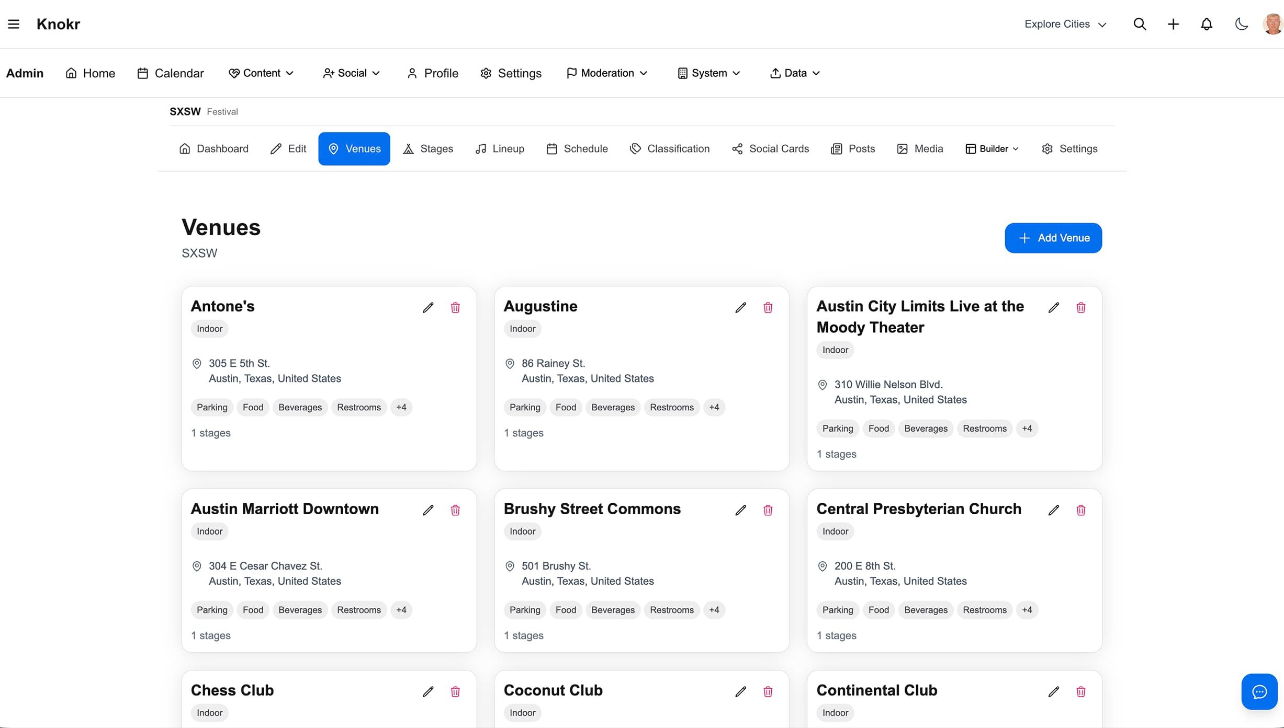Go to Social Cards for the festival

(770, 148)
